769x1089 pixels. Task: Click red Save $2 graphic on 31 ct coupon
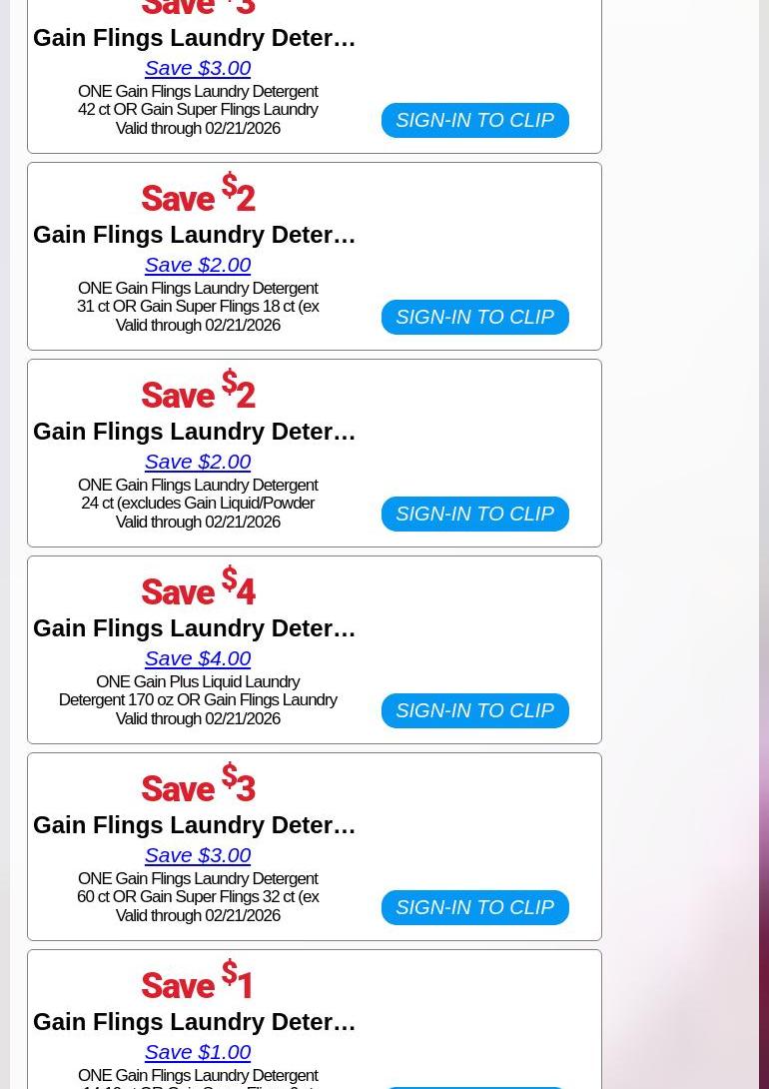(x=198, y=193)
